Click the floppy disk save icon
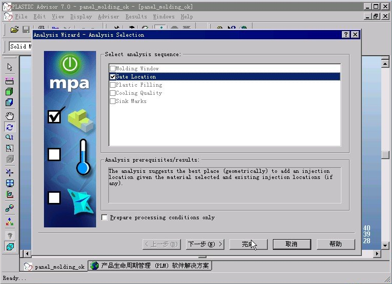 26,30
